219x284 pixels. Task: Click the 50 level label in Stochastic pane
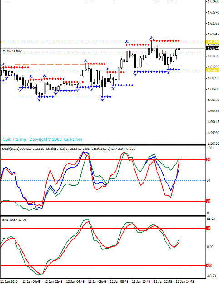(x=209, y=180)
